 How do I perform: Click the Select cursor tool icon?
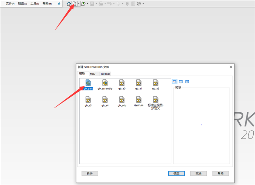[x=118, y=4]
